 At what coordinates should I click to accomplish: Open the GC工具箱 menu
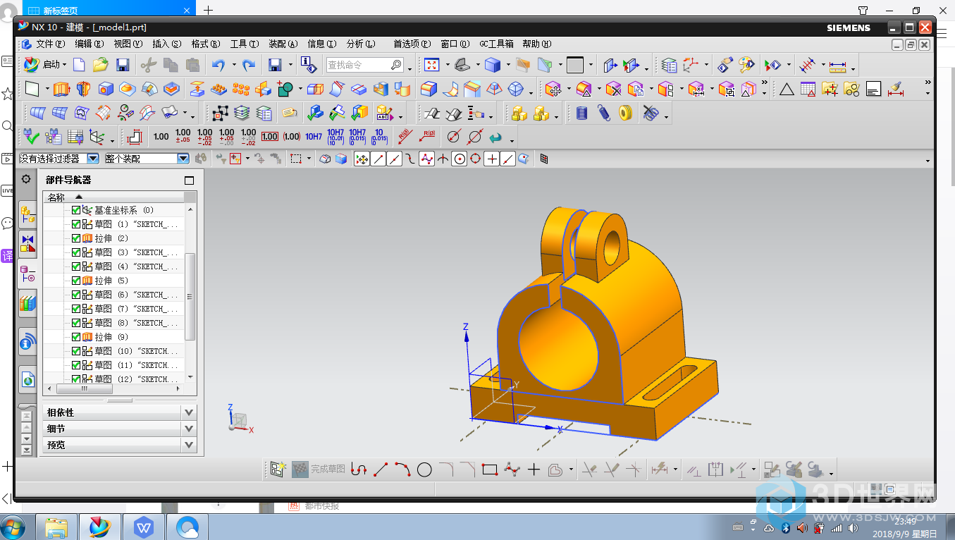click(x=497, y=44)
